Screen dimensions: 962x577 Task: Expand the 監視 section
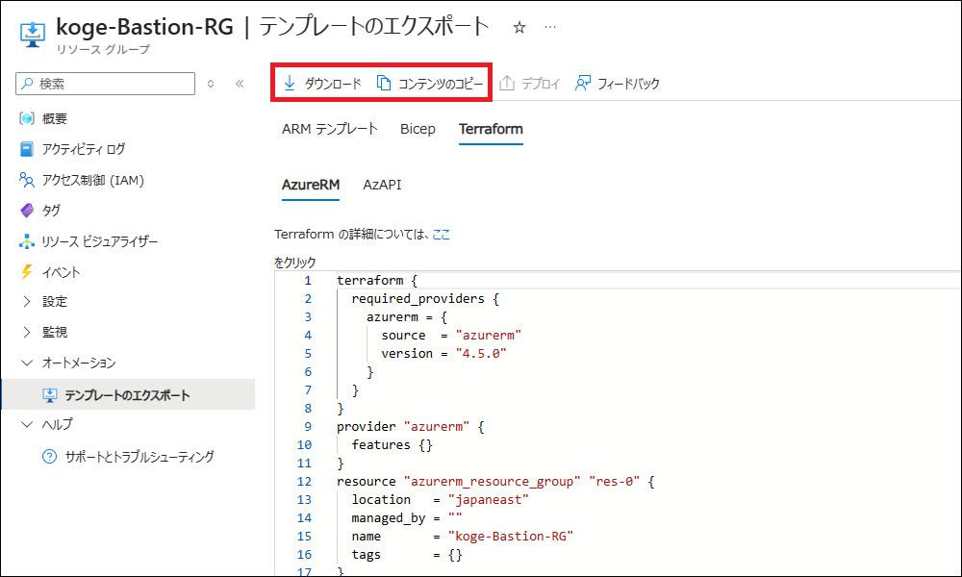tap(26, 332)
